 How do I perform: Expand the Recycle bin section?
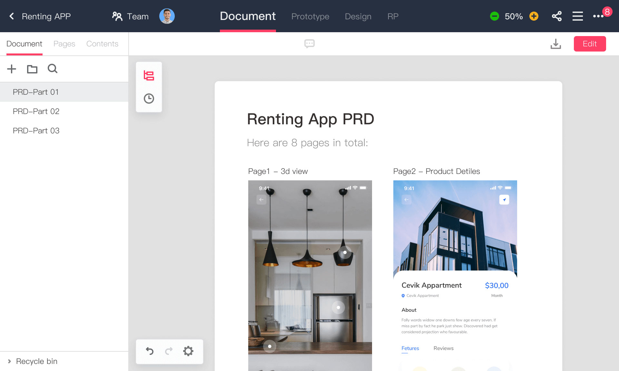click(9, 361)
